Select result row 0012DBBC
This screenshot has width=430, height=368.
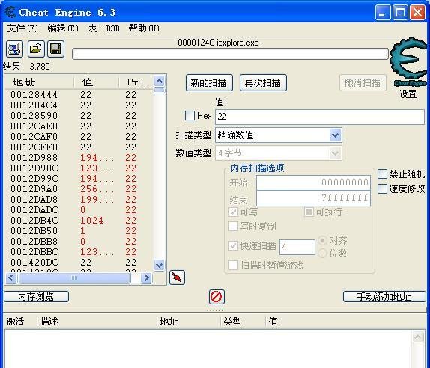click(x=79, y=251)
